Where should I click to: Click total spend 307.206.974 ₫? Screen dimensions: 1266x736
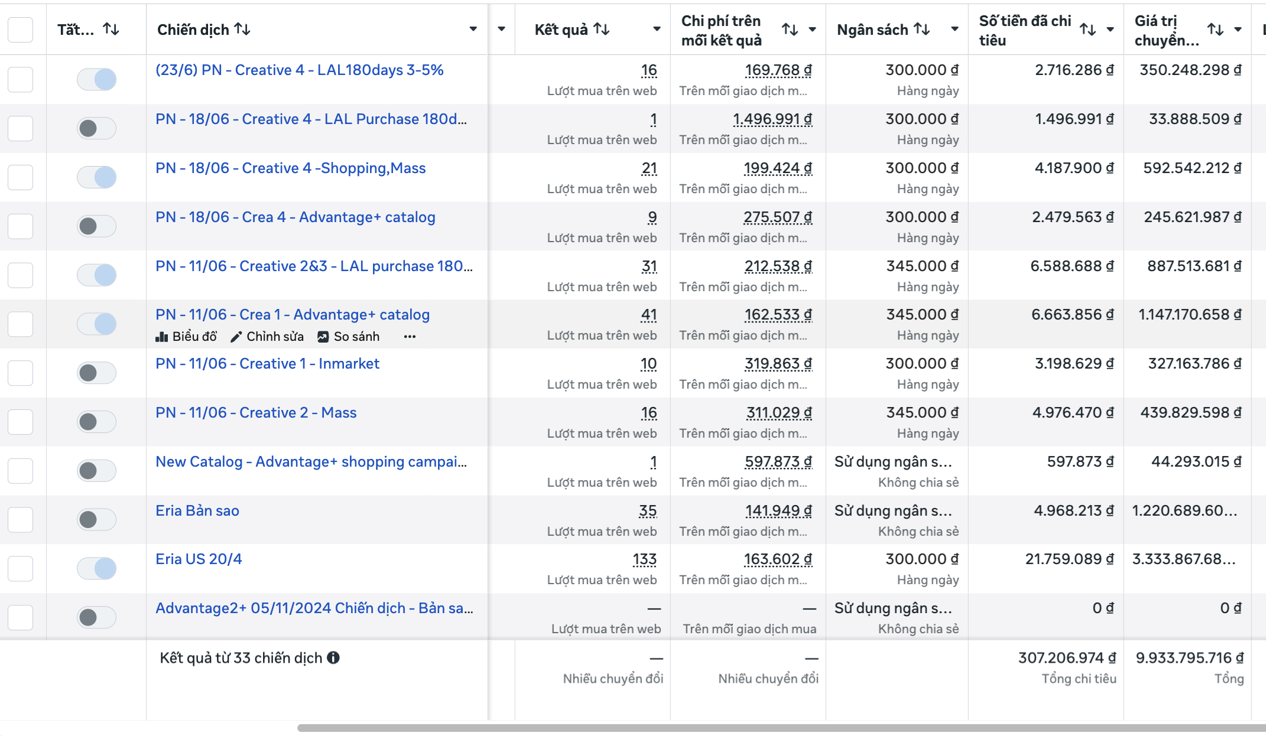click(x=1067, y=657)
